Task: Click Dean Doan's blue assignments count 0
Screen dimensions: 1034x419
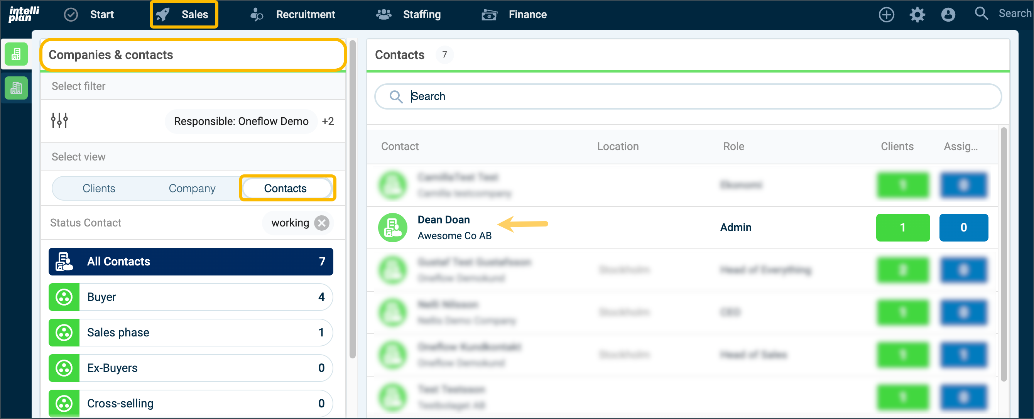Action: [963, 228]
